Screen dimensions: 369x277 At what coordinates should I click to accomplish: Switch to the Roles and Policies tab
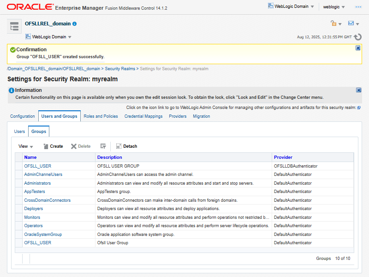101,116
